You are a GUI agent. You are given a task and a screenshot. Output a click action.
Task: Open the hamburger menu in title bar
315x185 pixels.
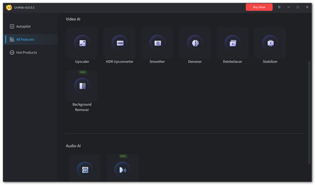tap(279, 7)
